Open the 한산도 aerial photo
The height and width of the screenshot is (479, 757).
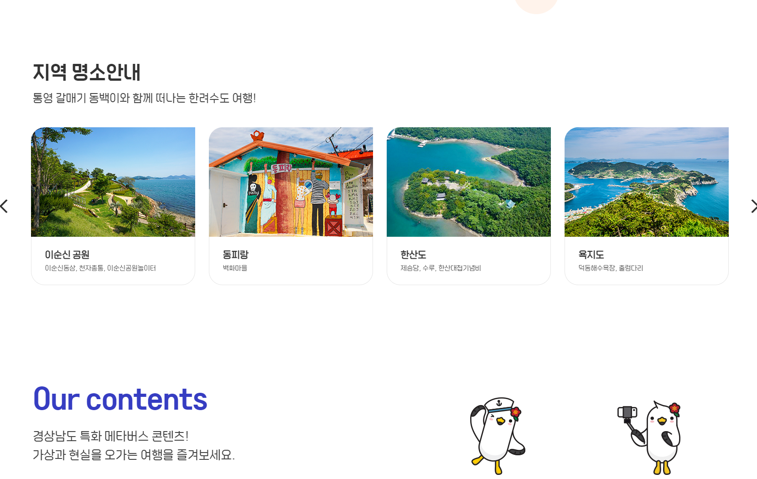click(x=469, y=182)
